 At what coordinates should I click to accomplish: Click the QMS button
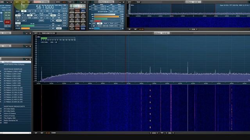(18, 21)
